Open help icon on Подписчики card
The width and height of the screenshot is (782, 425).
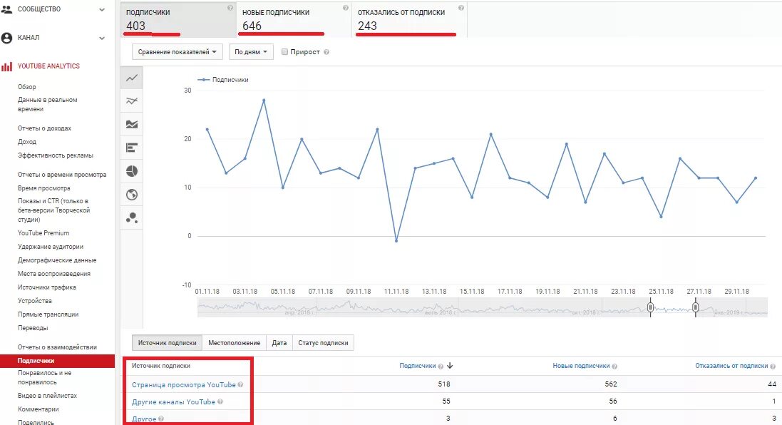point(230,7)
